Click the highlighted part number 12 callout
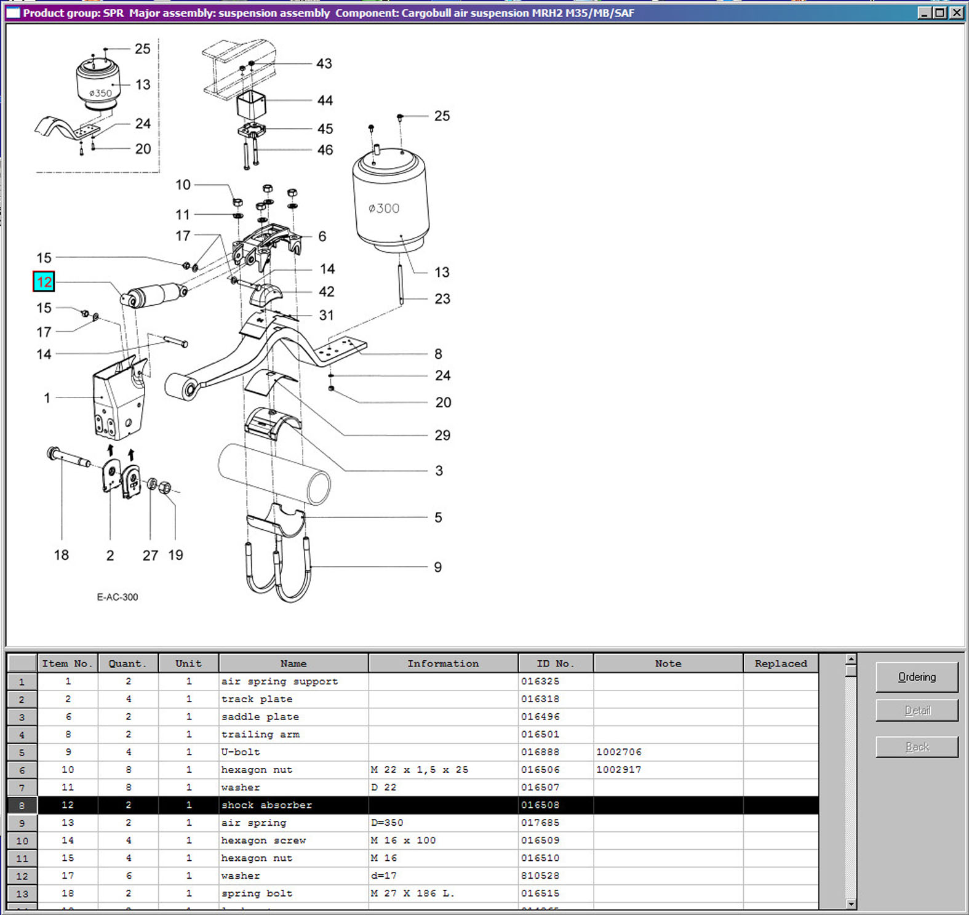969x915 pixels. pos(44,282)
